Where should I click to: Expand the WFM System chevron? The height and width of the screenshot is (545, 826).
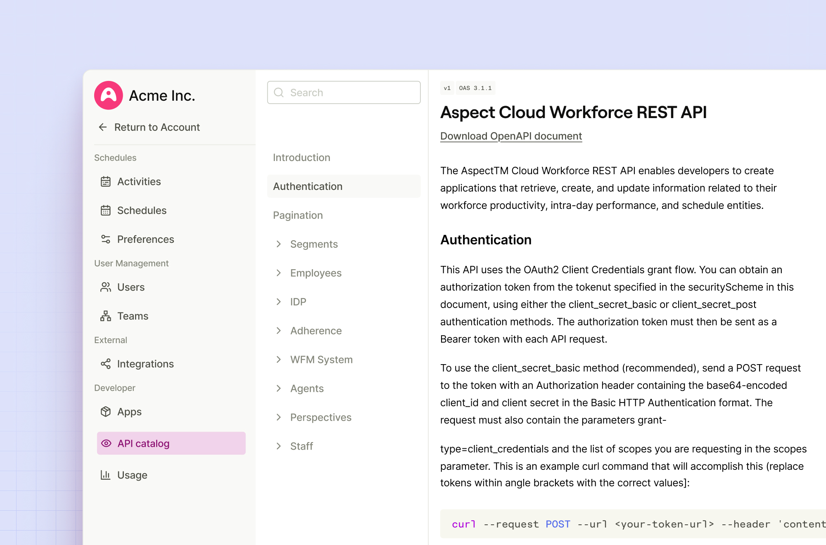coord(279,360)
